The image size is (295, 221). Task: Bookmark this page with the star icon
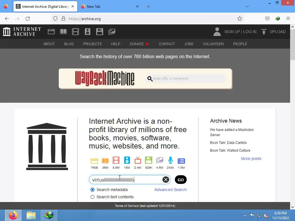(x=239, y=18)
